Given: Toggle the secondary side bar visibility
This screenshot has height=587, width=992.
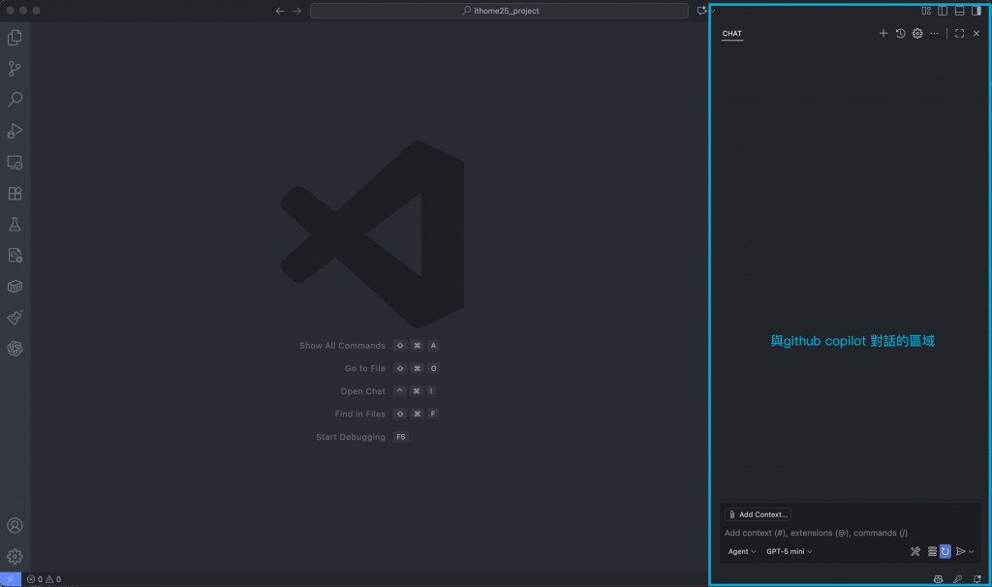Looking at the screenshot, I should 976,11.
